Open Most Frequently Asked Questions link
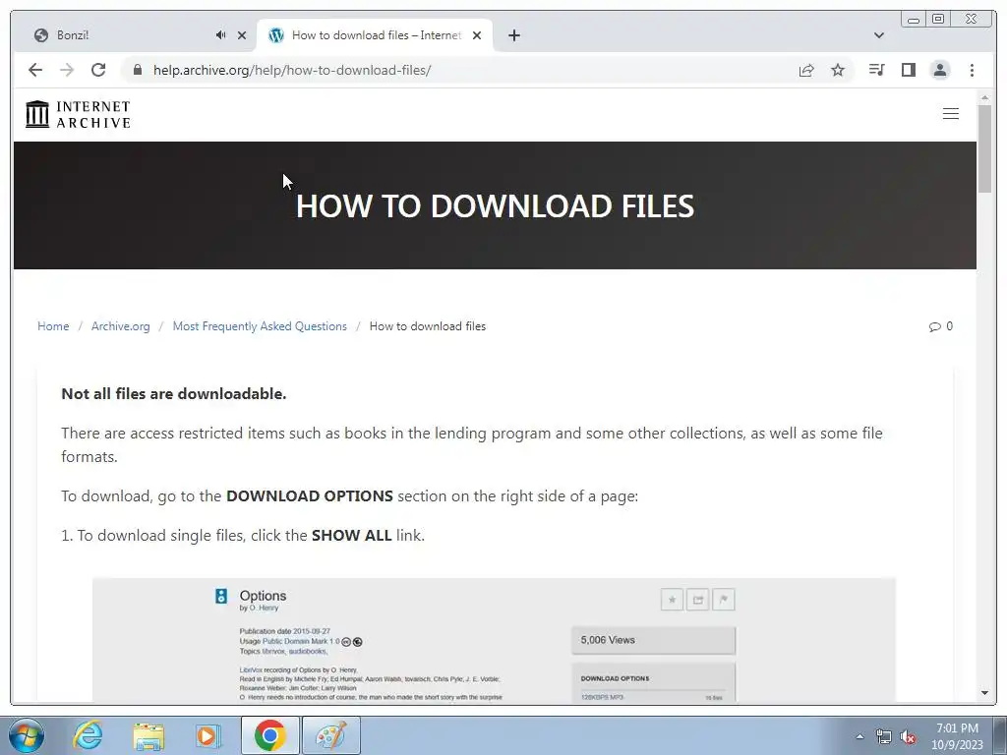 tap(260, 326)
